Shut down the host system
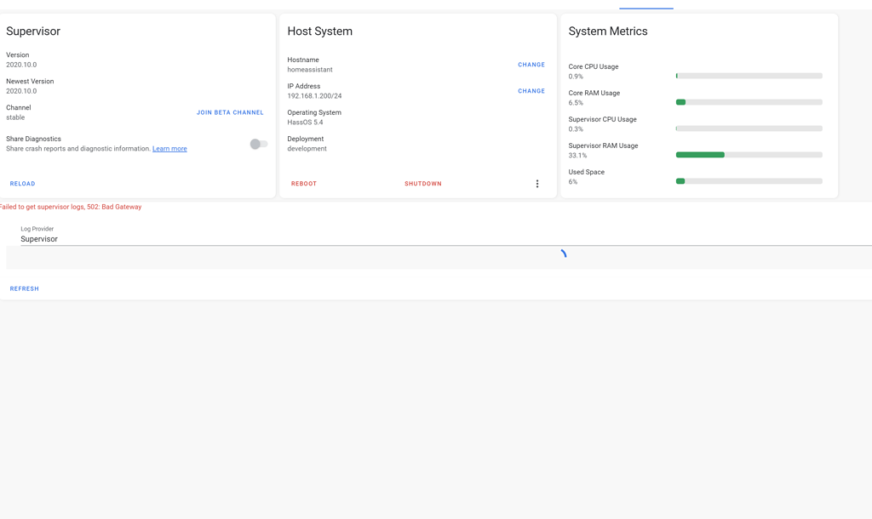The image size is (872, 519). point(423,184)
